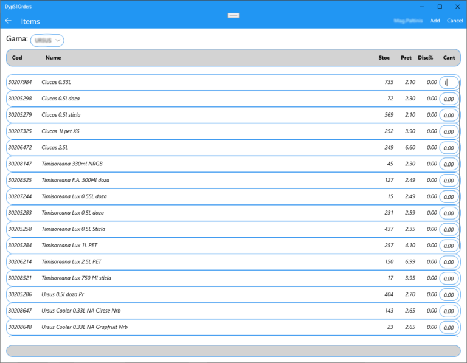Viewport: 467px width, 363px height.
Task: Focus quantity field for Ursus Cooler Cirese Nrb
Action: [449, 311]
